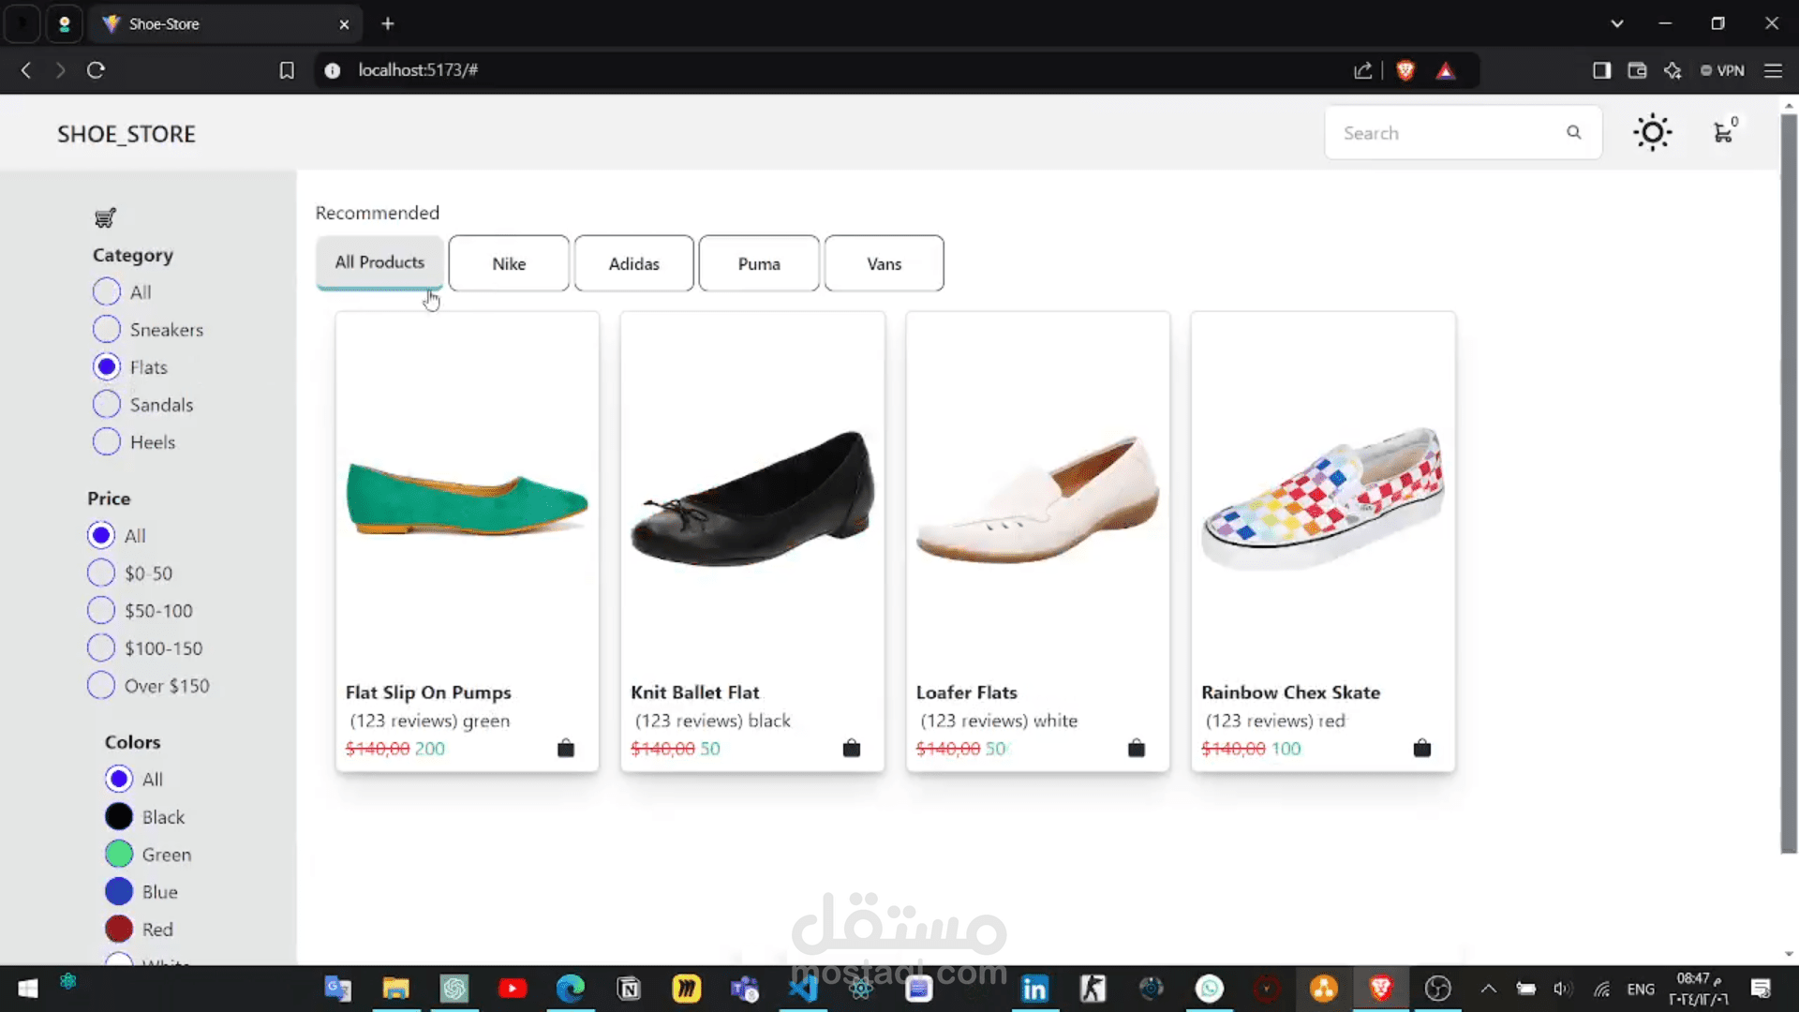Filter products by Vans brand
The image size is (1799, 1012).
point(884,263)
